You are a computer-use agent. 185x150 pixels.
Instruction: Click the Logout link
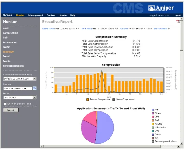[x=177, y=15]
